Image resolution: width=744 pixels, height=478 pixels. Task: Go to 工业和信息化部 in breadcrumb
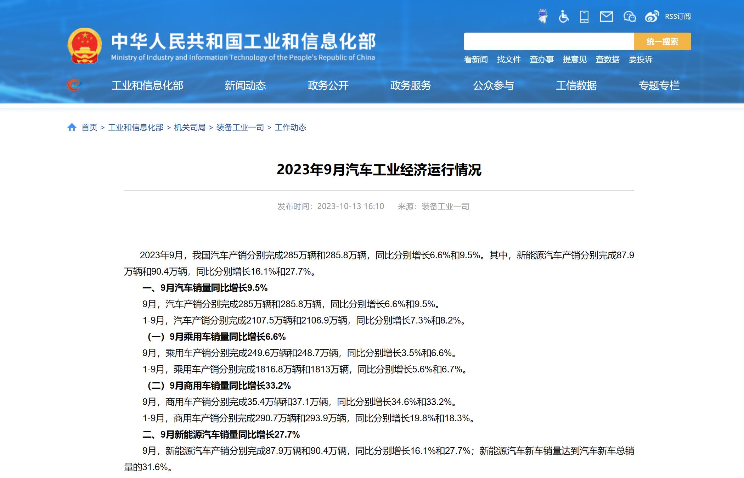point(136,128)
